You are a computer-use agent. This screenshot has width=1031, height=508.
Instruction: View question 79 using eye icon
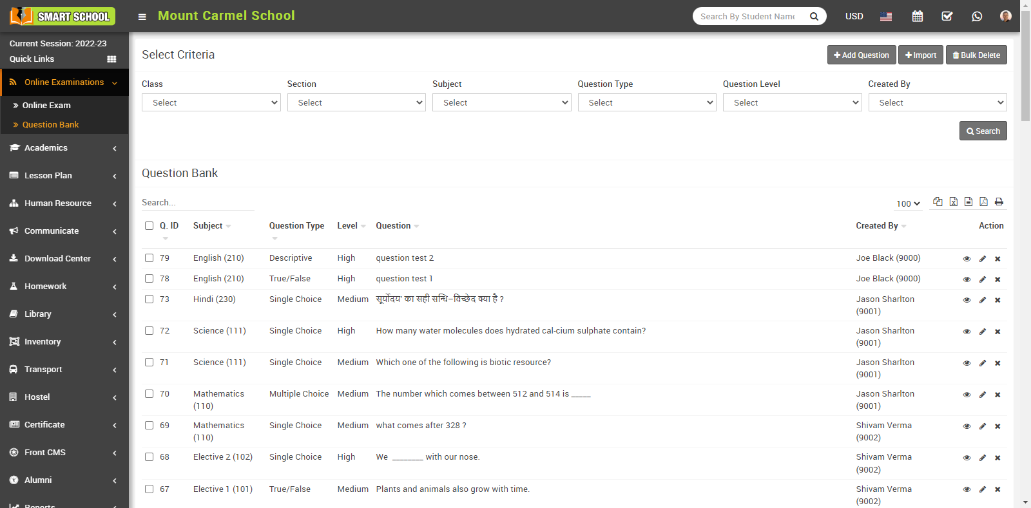coord(967,259)
